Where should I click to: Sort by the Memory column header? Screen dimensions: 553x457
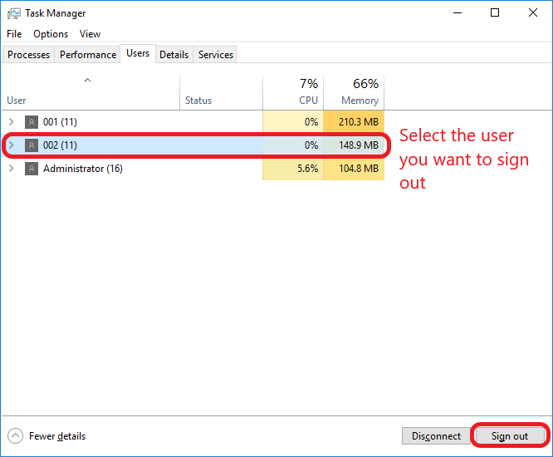tap(354, 92)
